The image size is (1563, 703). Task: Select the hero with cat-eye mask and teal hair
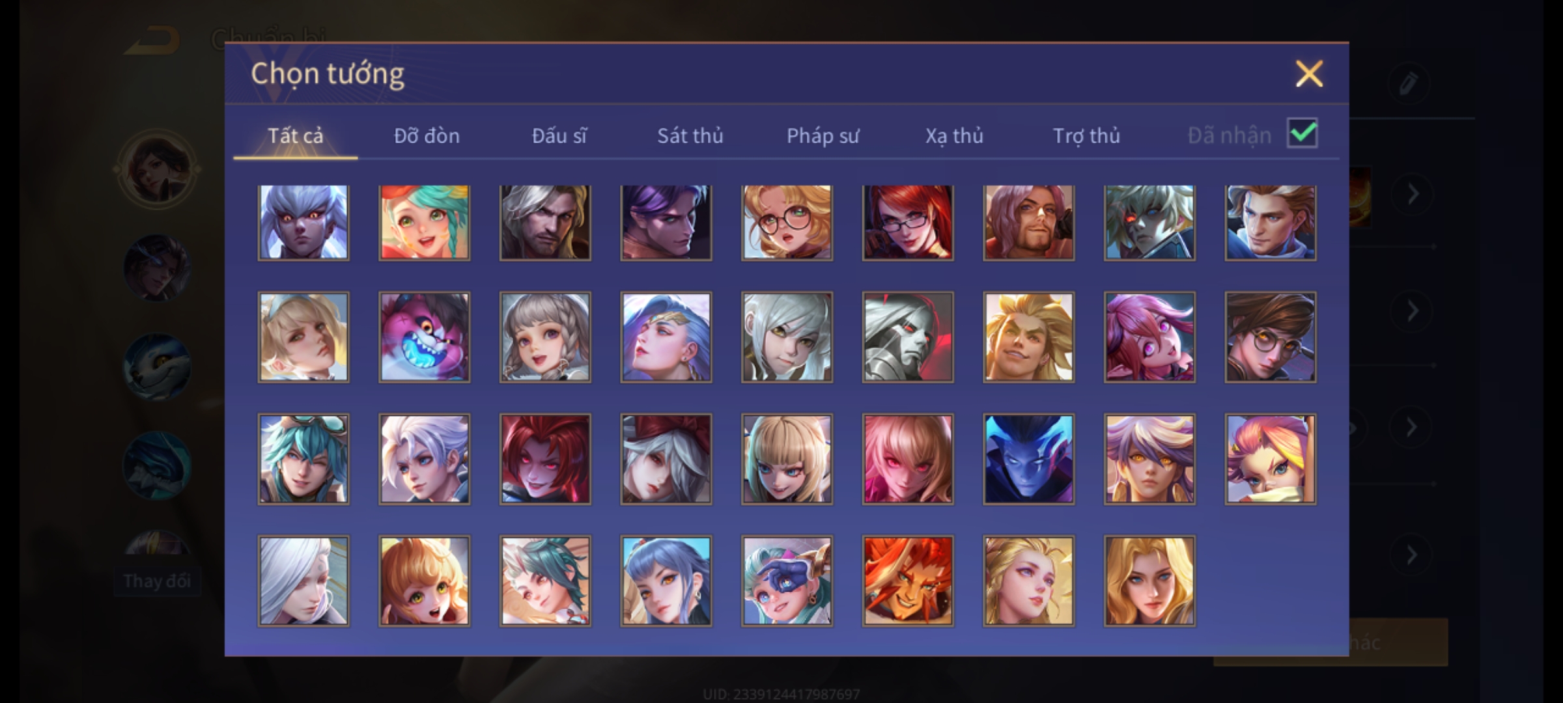coord(787,581)
